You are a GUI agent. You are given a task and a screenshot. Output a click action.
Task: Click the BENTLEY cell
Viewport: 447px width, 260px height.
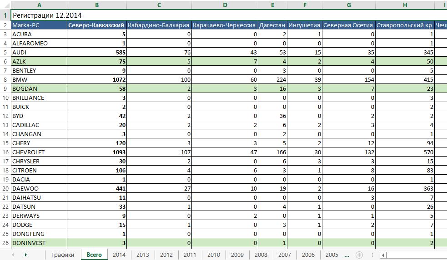tap(39, 70)
